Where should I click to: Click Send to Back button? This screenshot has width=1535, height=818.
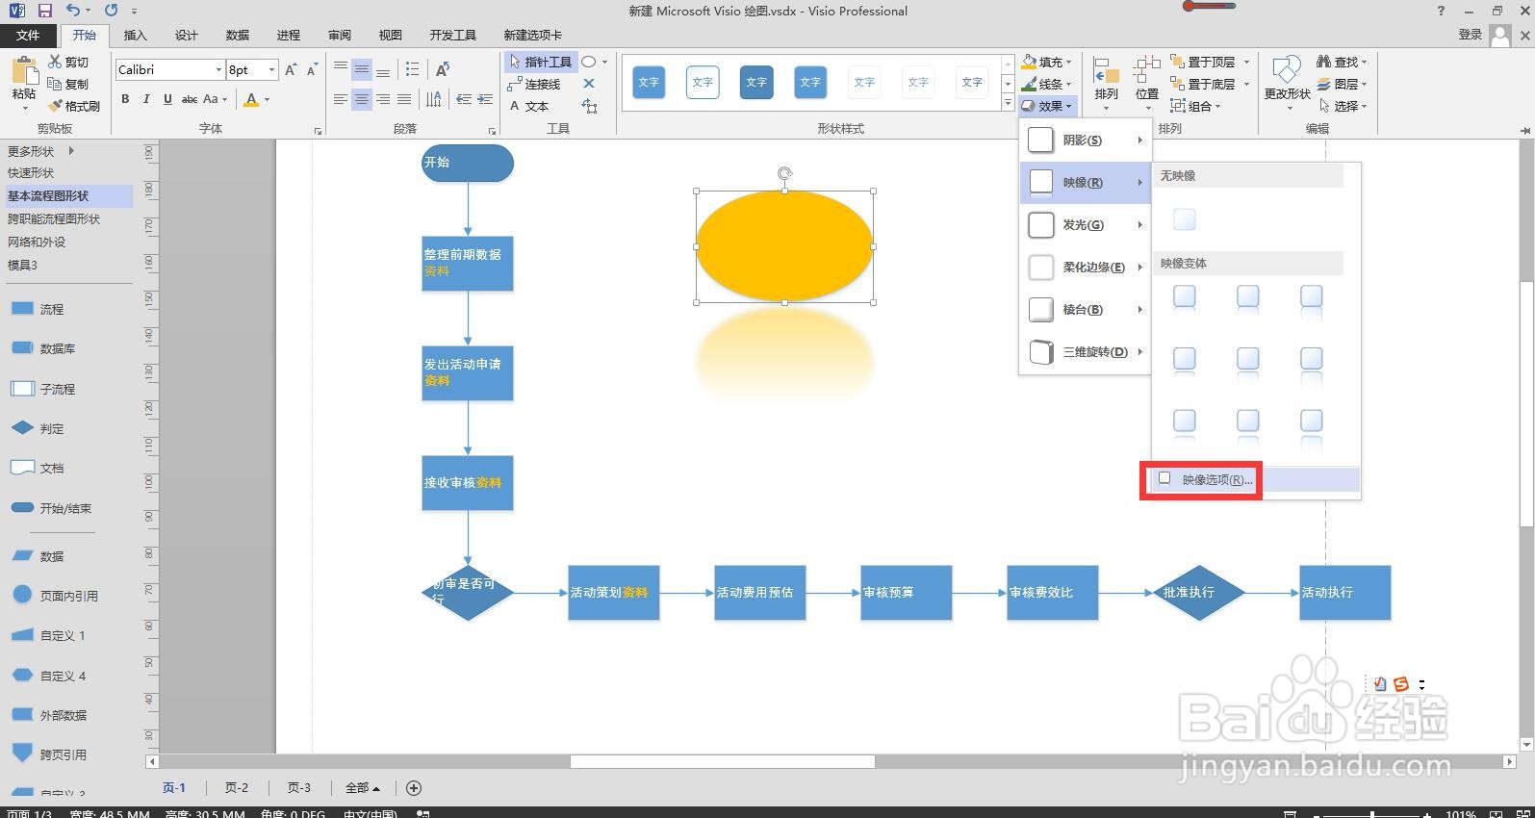pyautogui.click(x=1204, y=84)
